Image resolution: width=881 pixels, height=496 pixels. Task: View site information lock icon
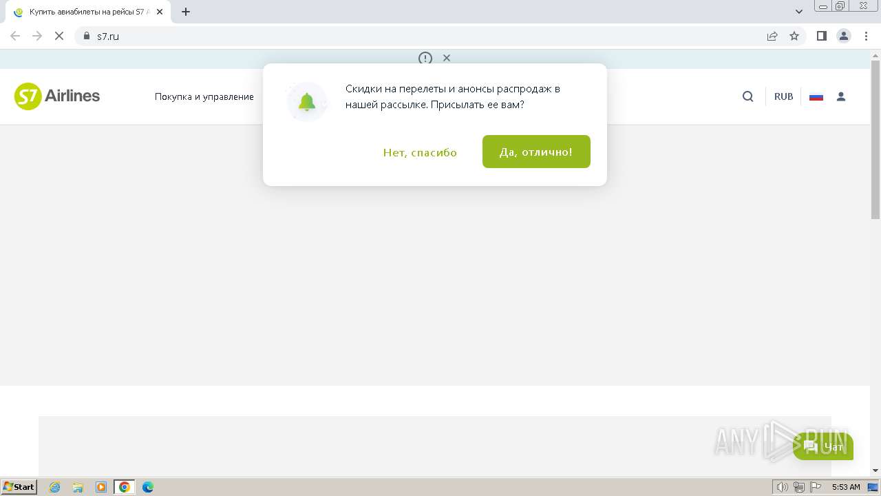pyautogui.click(x=87, y=36)
